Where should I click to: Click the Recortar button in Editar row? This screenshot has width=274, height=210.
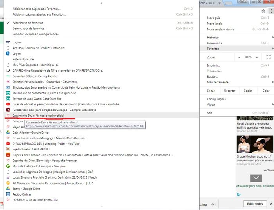pos(230,91)
